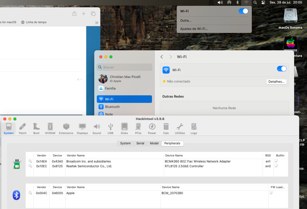Click the magnifier for the Realtek row

pyautogui.click(x=30, y=166)
